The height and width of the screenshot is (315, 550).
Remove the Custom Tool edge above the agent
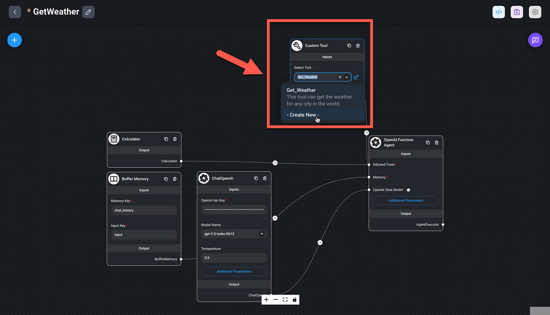point(367,133)
